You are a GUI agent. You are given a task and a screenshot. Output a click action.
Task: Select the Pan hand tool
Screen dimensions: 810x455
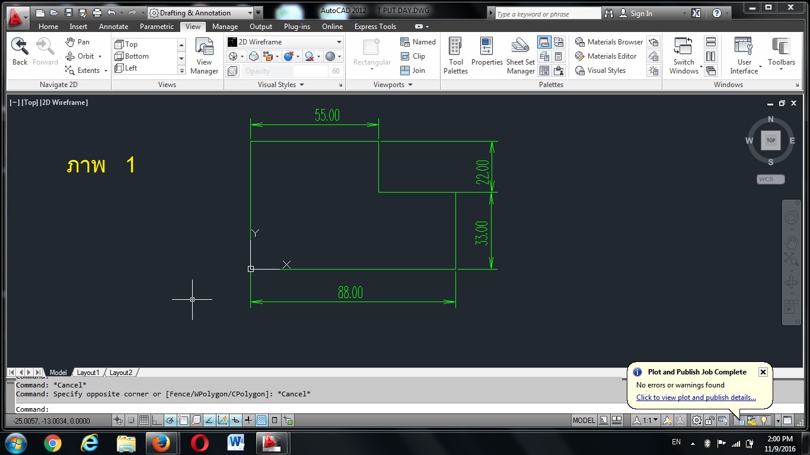pyautogui.click(x=77, y=42)
